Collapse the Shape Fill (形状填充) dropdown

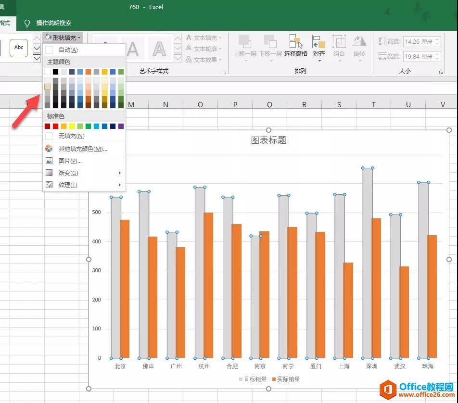point(63,37)
